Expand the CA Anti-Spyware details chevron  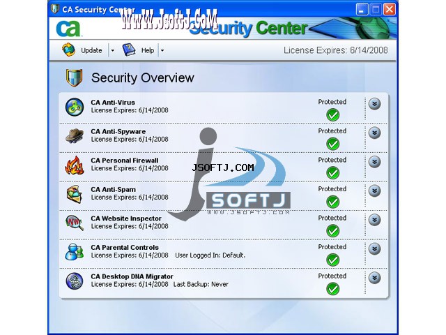(x=375, y=133)
